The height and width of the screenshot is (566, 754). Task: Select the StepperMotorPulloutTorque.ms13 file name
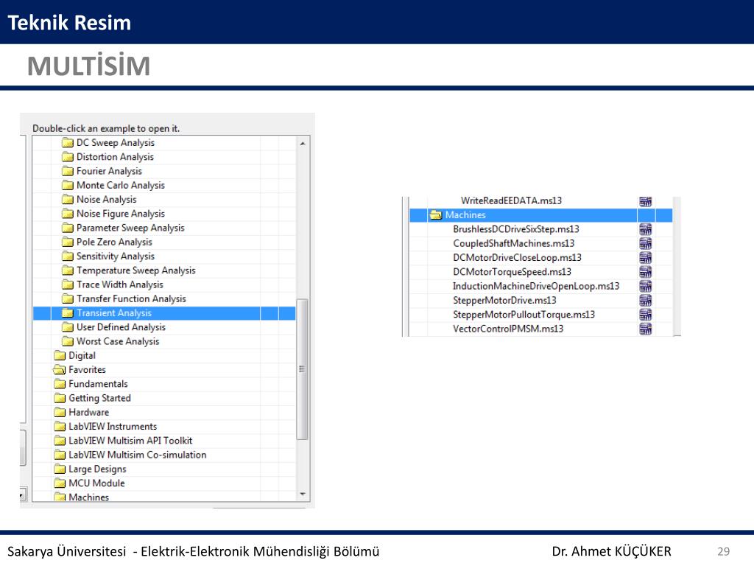pyautogui.click(x=524, y=314)
